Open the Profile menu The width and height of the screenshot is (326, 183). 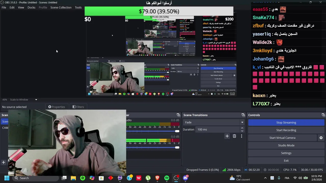pos(43,7)
